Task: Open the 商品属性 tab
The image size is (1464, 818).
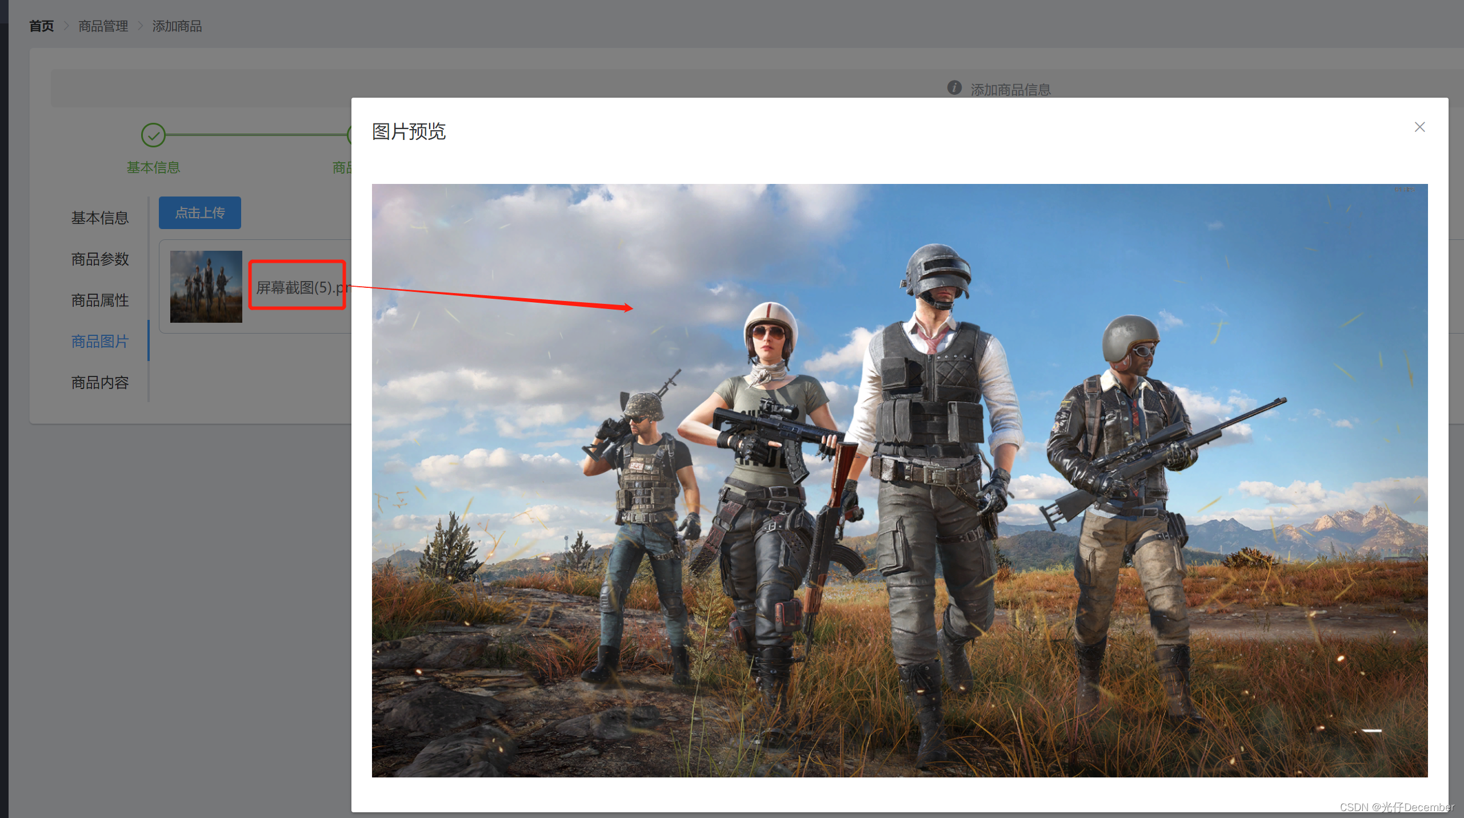Action: pos(100,300)
